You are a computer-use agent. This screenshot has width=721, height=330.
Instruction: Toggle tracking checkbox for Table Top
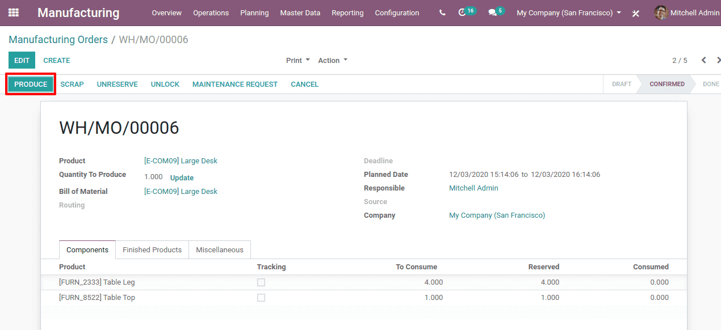pos(261,298)
